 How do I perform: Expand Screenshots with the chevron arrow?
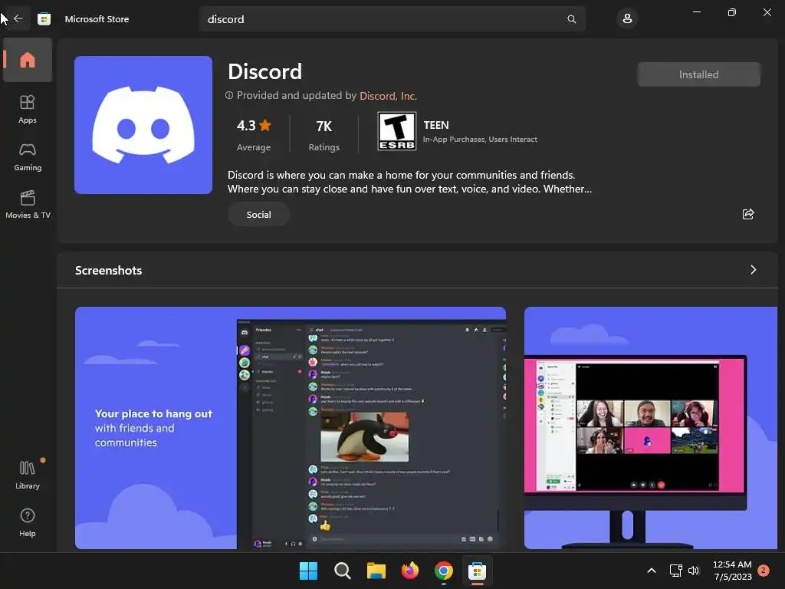(753, 270)
